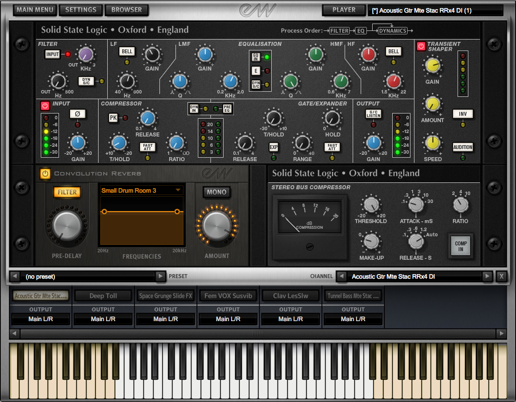Image resolution: width=516 pixels, height=402 pixels.
Task: Select the Space Grunge Slide FX channel
Action: pyautogui.click(x=166, y=296)
